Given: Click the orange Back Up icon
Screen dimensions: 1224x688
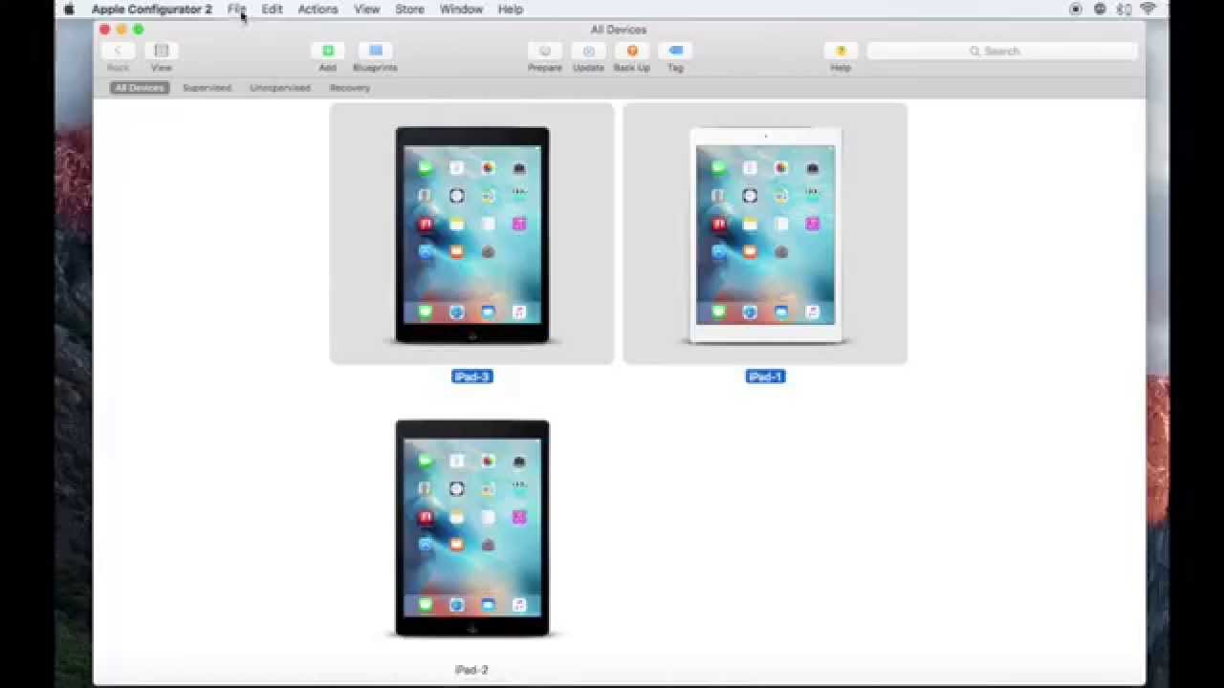Looking at the screenshot, I should [632, 51].
